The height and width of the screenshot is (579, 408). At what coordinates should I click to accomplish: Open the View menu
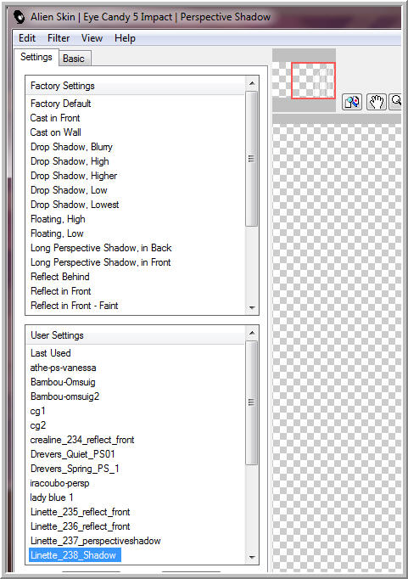click(92, 38)
